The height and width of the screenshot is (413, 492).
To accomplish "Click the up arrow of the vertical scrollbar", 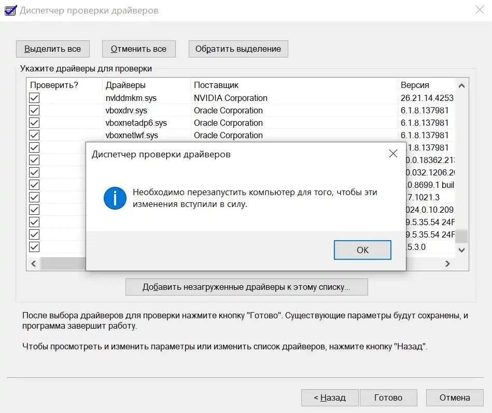I will coord(461,85).
